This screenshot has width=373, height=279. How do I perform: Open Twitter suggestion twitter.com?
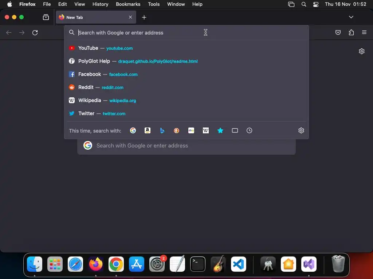coord(186,113)
